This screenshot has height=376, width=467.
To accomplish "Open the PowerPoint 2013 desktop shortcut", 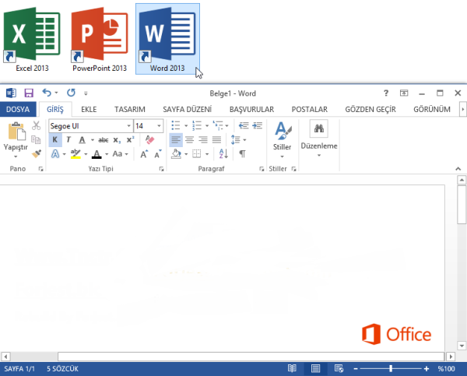I will [100, 39].
